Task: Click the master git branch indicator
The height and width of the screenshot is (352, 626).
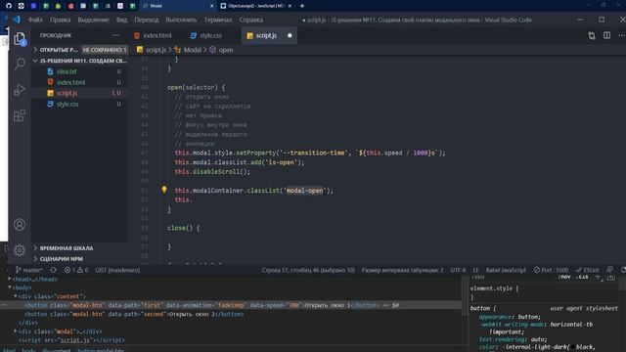Action: [28, 270]
